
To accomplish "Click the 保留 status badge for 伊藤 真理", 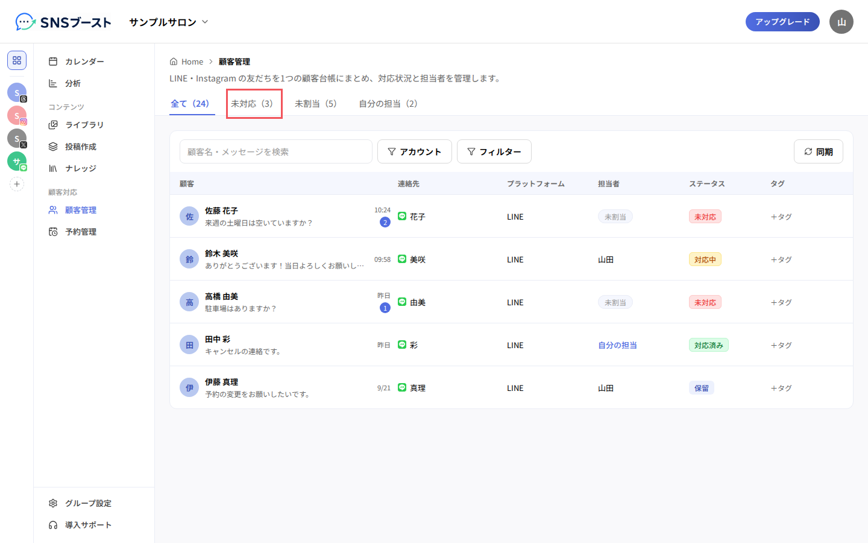I will [702, 388].
